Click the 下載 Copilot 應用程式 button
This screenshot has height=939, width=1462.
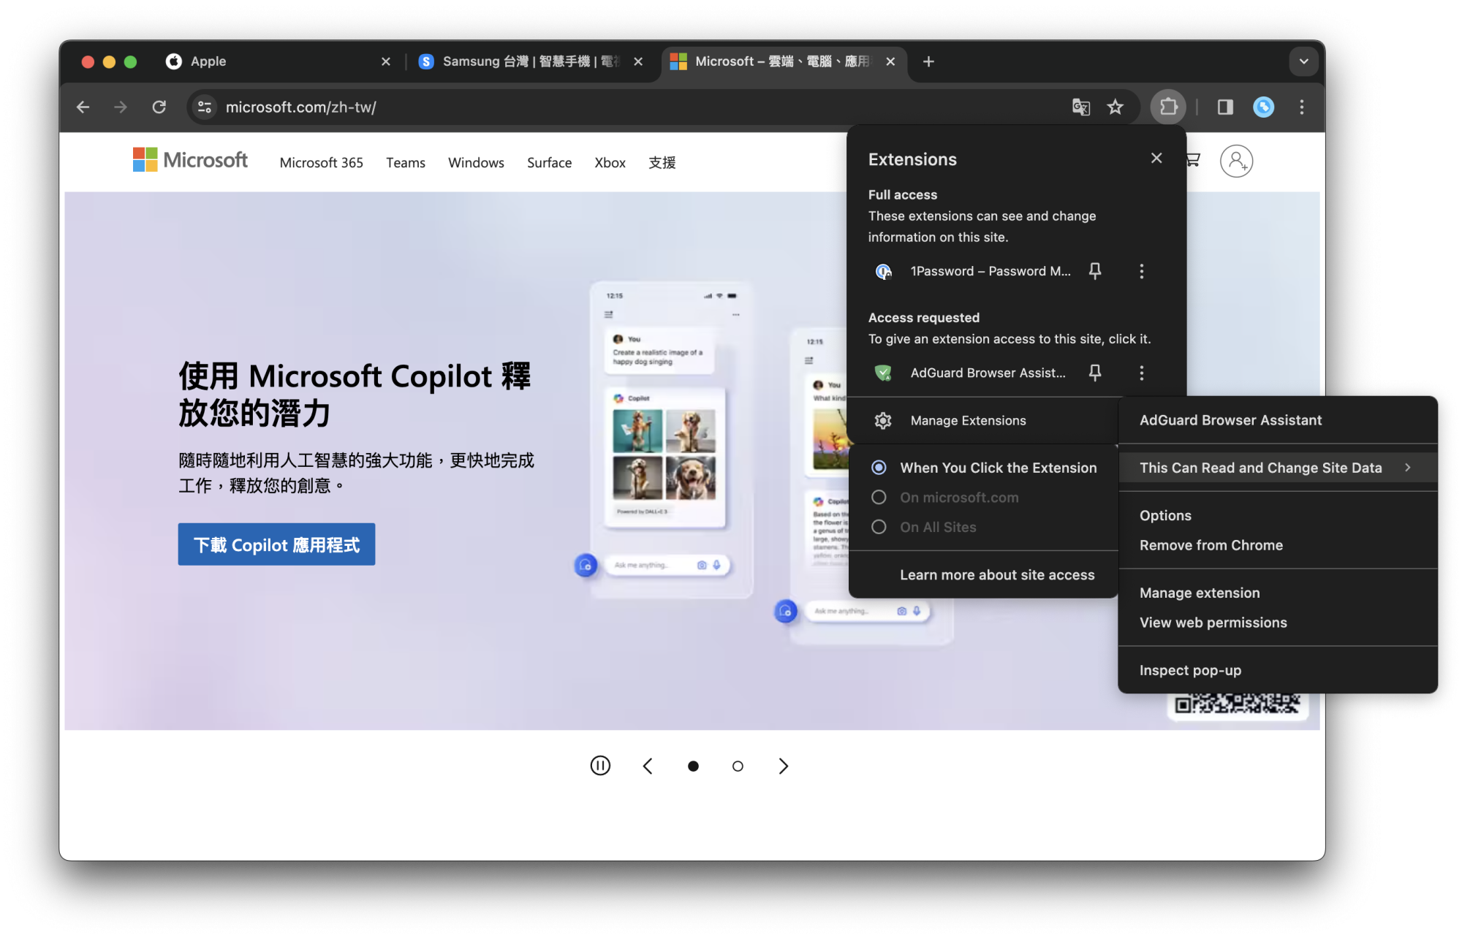(x=276, y=544)
